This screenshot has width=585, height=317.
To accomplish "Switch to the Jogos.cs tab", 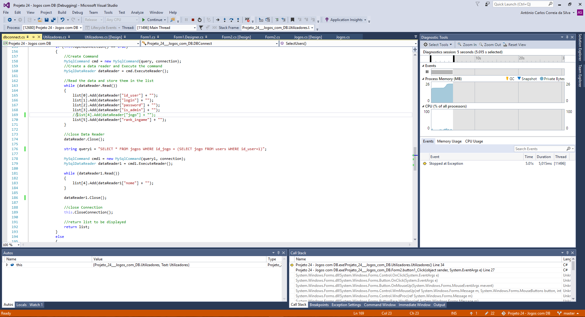I will tap(343, 37).
